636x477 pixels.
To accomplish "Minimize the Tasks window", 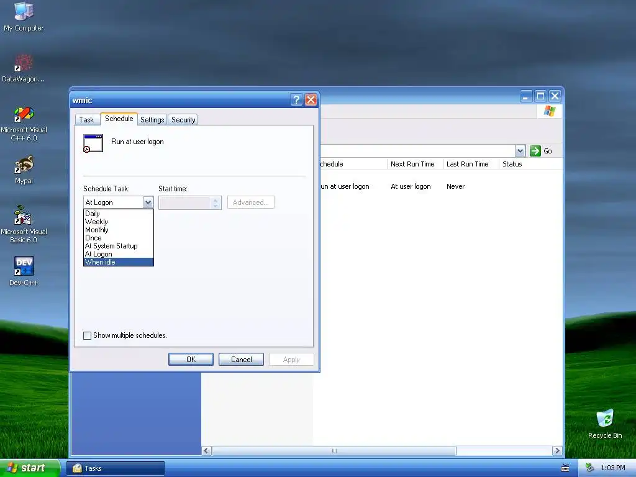I will 525,96.
